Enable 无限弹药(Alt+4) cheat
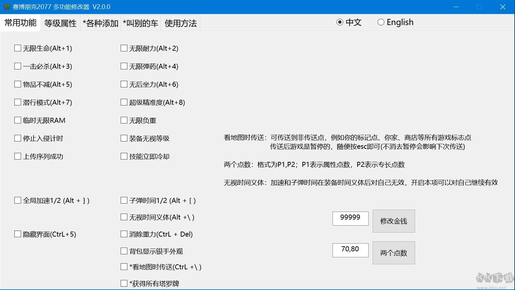 tap(124, 66)
